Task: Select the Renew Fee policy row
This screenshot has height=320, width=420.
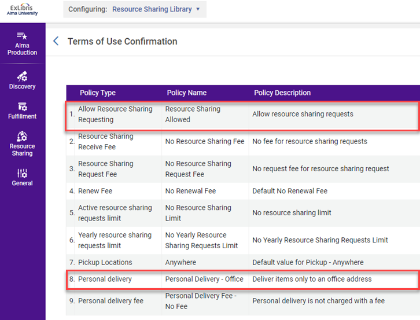Action: click(95, 191)
